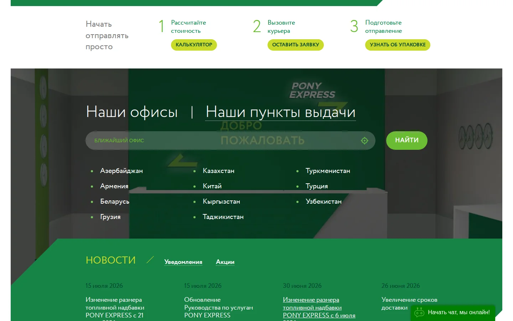
Task: Click Начать чат, мы онлайн! widget
Action: [453, 312]
